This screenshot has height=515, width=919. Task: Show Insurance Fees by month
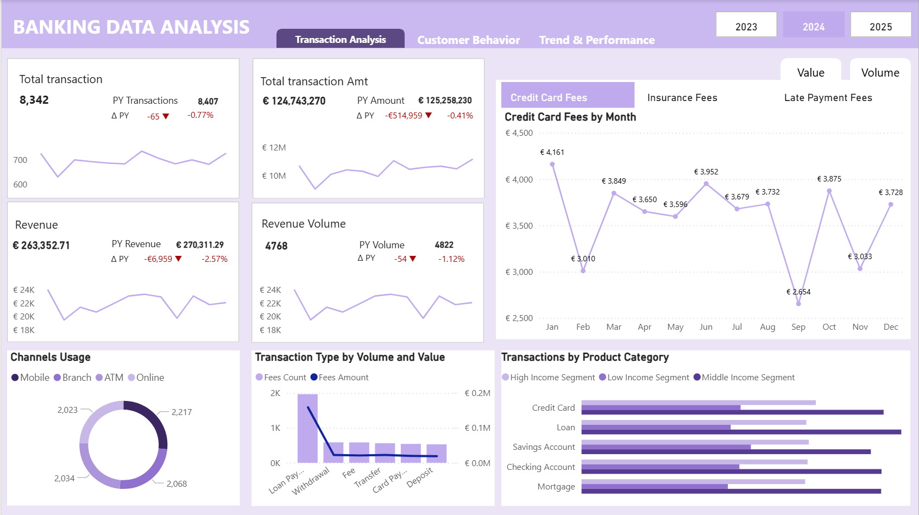point(682,98)
